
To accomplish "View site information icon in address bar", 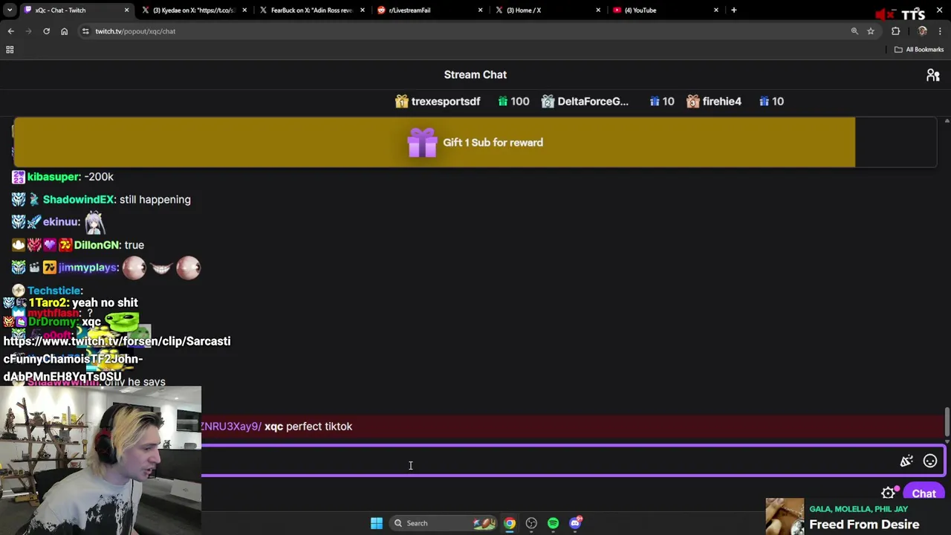I will click(85, 31).
